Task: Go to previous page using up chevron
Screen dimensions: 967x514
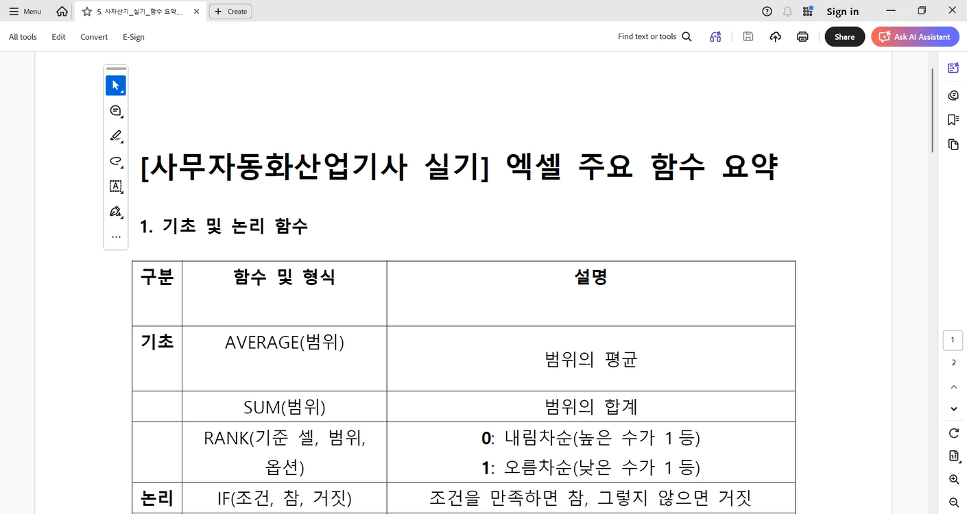Action: [x=953, y=387]
